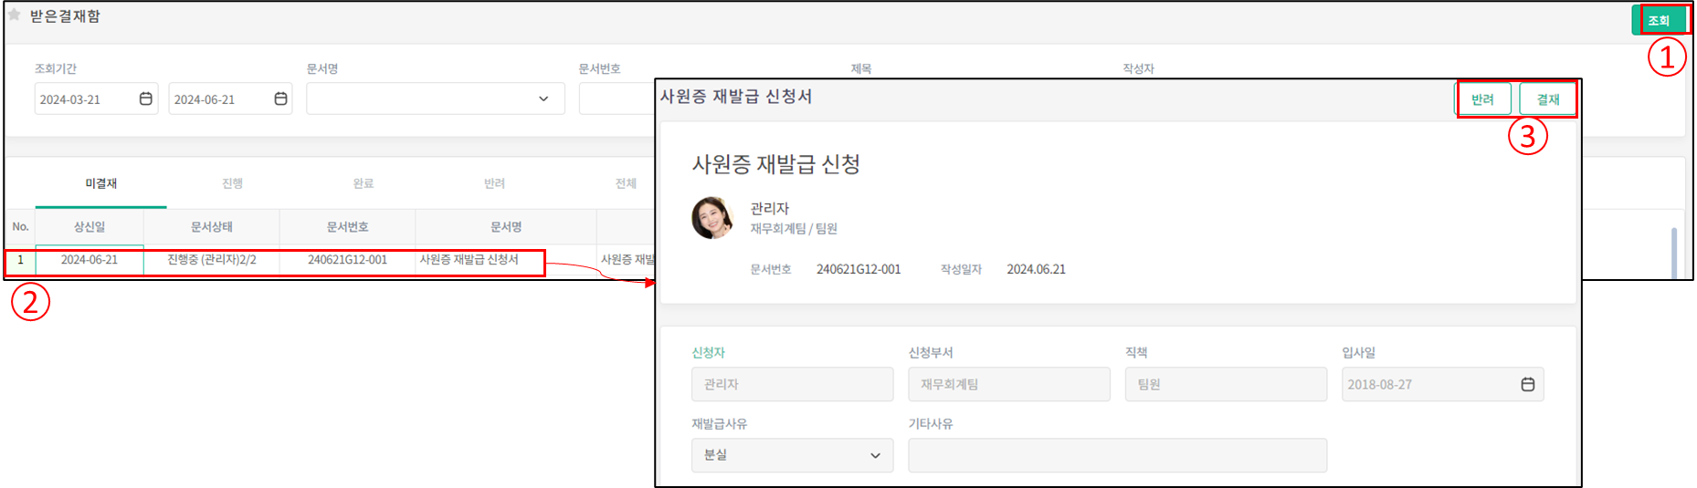
Task: Click the favorite star next to 받은결재함
Action: tap(14, 15)
